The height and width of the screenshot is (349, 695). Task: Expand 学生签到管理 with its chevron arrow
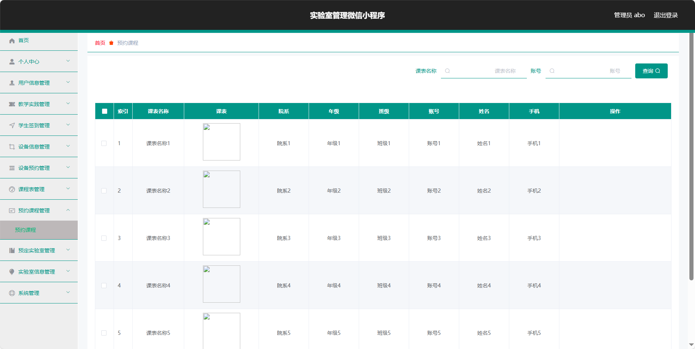coord(68,125)
